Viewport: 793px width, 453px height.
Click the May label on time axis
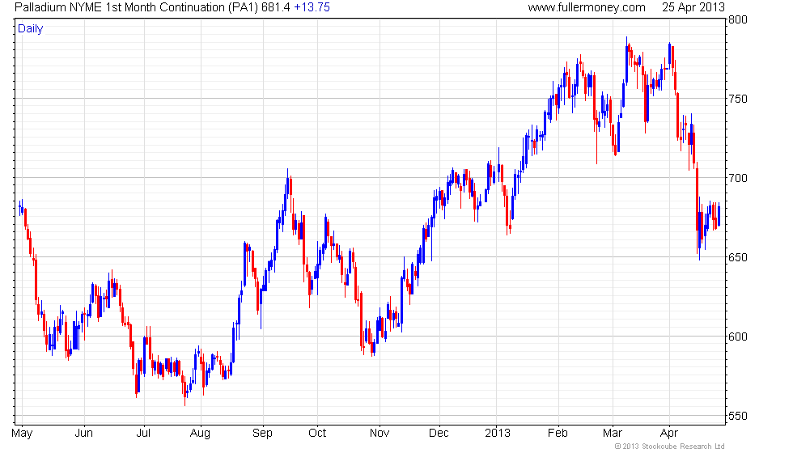[22, 434]
